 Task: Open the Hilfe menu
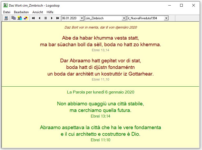pyautogui.click(x=50, y=12)
